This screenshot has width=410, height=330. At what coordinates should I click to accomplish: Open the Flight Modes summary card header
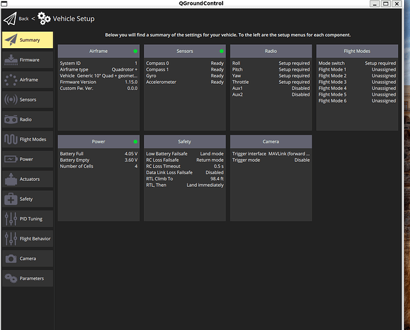coord(357,51)
